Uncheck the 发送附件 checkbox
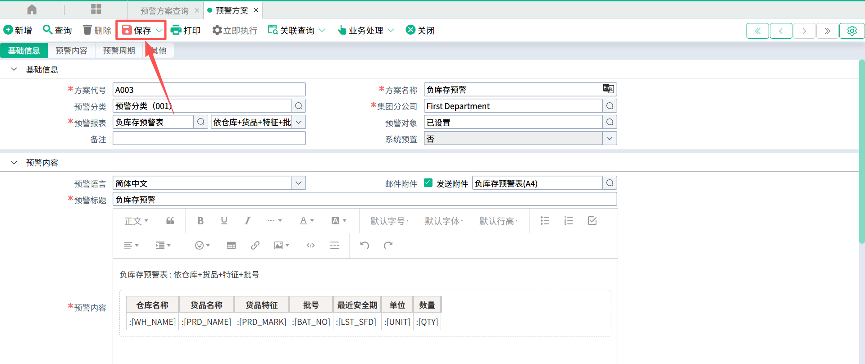 click(428, 183)
